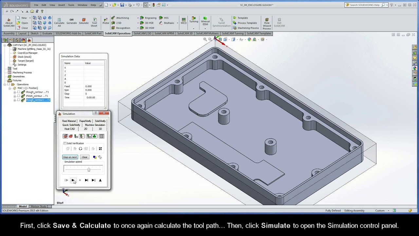Image resolution: width=419 pixels, height=236 pixels.
Task: Open the Motion Study 1 tab
Action: (39, 206)
